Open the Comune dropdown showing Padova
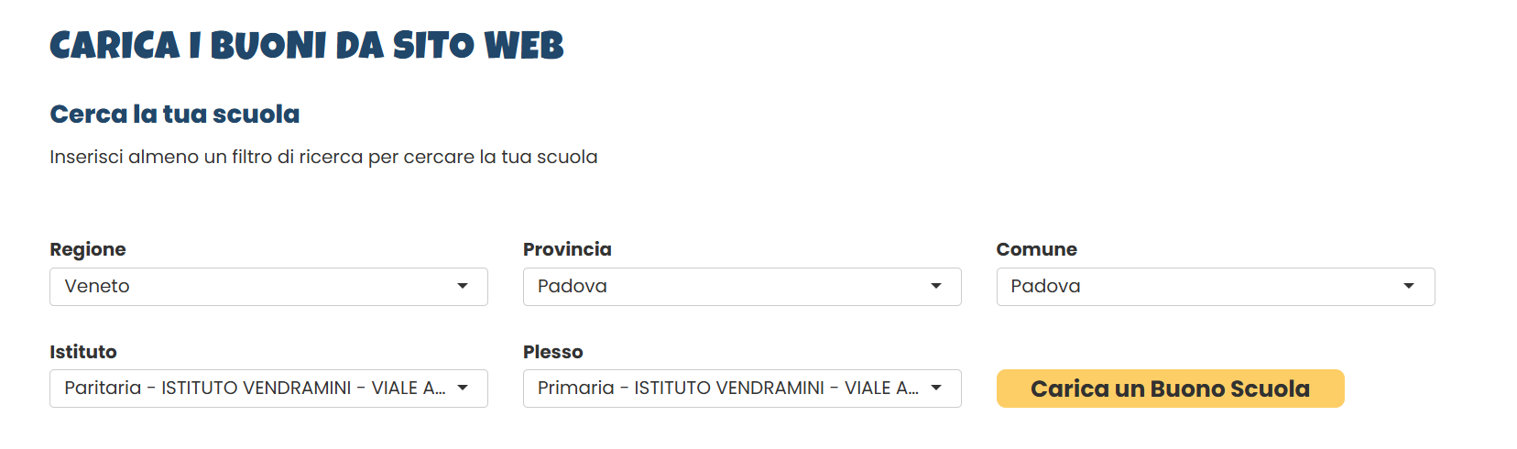The height and width of the screenshot is (449, 1517). pos(1216,287)
